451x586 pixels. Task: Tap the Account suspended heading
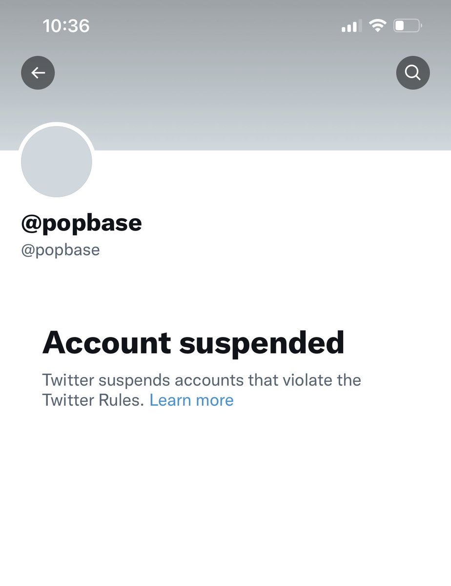tap(194, 342)
